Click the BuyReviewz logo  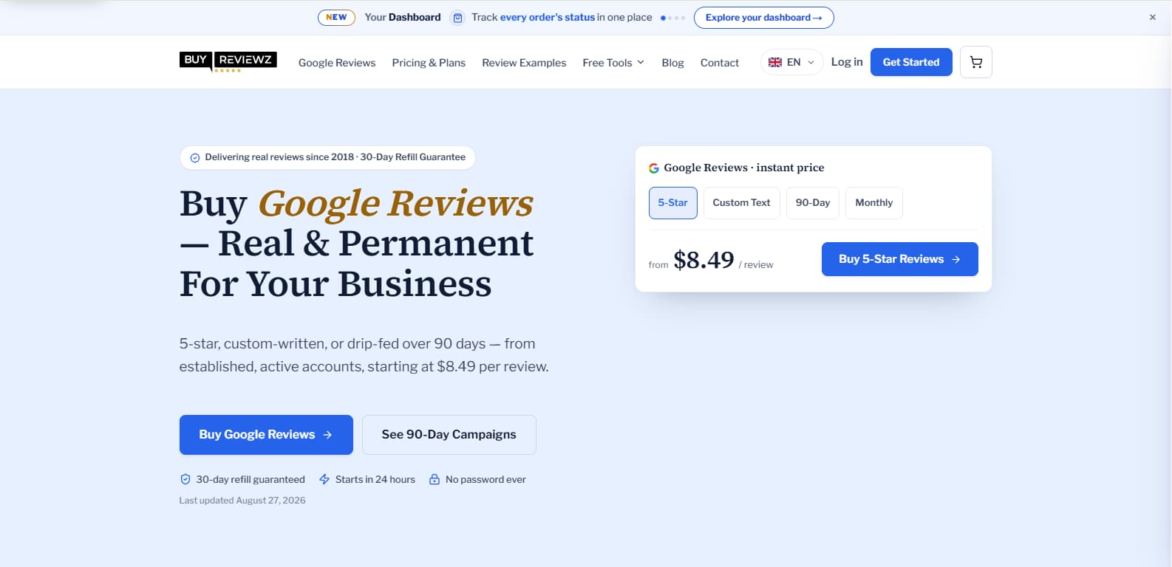[x=228, y=62]
